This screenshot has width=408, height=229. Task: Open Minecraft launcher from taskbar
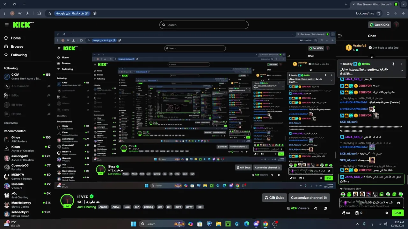pyautogui.click(x=228, y=224)
